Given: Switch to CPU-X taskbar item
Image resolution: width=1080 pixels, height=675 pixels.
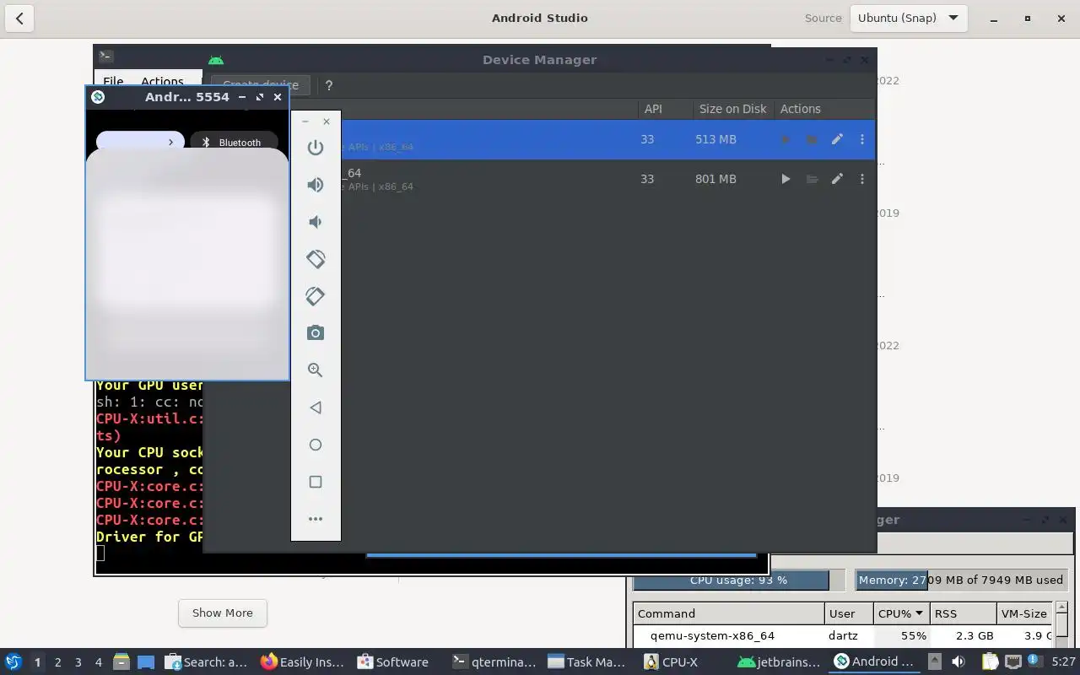Looking at the screenshot, I should point(672,662).
